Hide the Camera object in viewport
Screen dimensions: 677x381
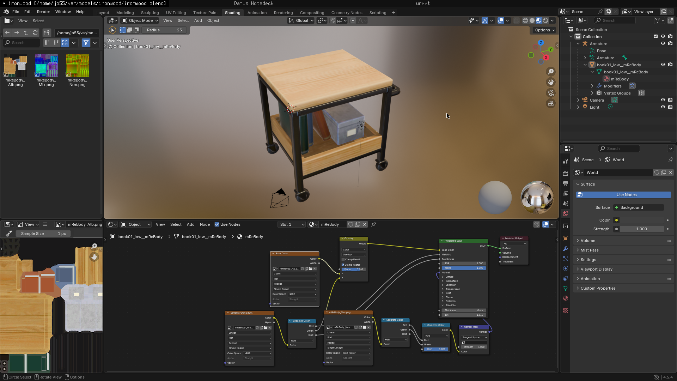pyautogui.click(x=663, y=100)
